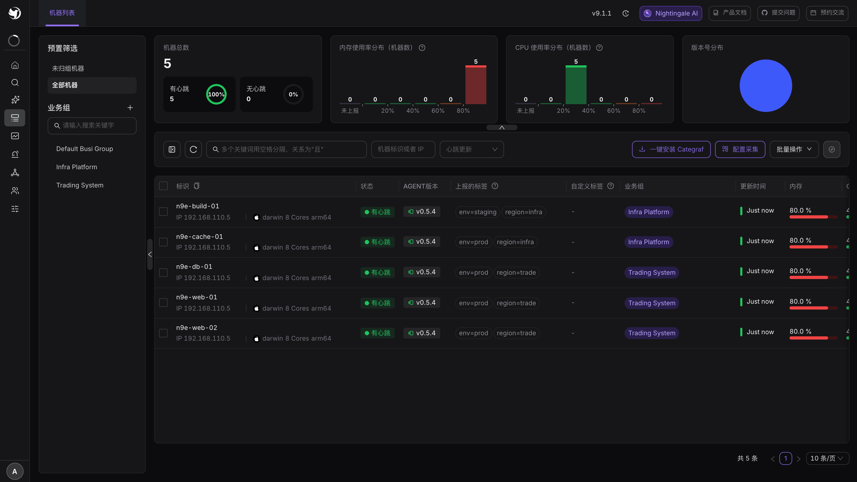Click the 一键安装 Categraf button
857x482 pixels.
click(671, 149)
